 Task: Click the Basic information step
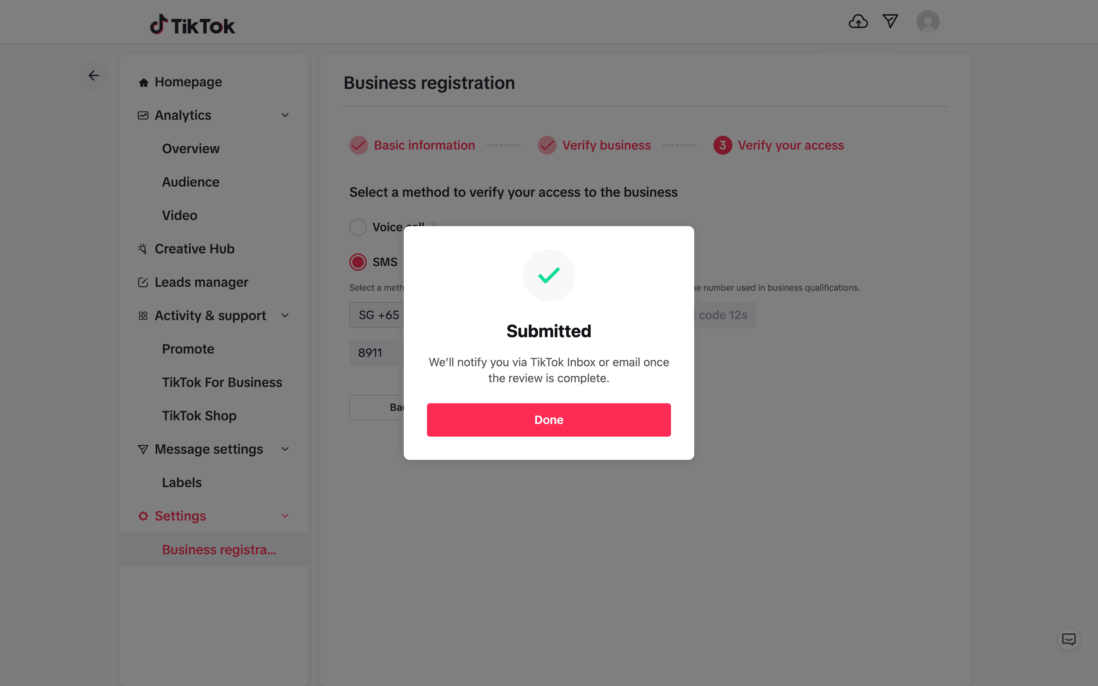(x=424, y=145)
